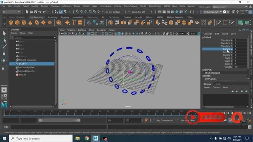Create a polygon cylinder from the shelf
Image resolution: width=253 pixels, height=142 pixels.
[24, 22]
